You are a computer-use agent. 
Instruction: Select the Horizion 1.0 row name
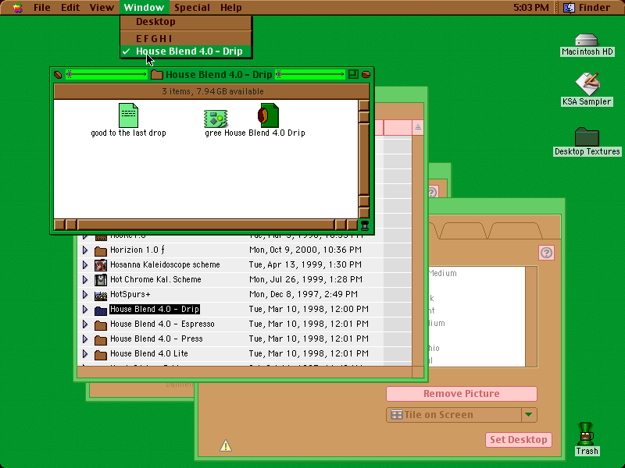137,250
